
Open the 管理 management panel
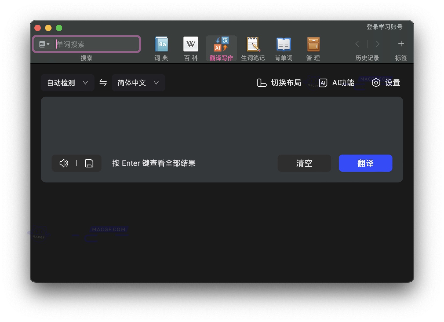tap(313, 48)
